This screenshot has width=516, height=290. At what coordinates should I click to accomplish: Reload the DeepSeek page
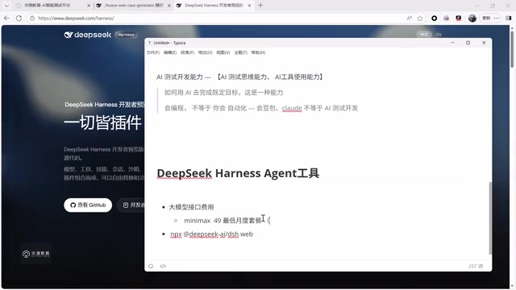click(x=19, y=18)
